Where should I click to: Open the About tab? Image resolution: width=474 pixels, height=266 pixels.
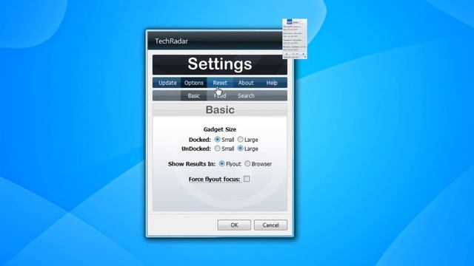(246, 83)
